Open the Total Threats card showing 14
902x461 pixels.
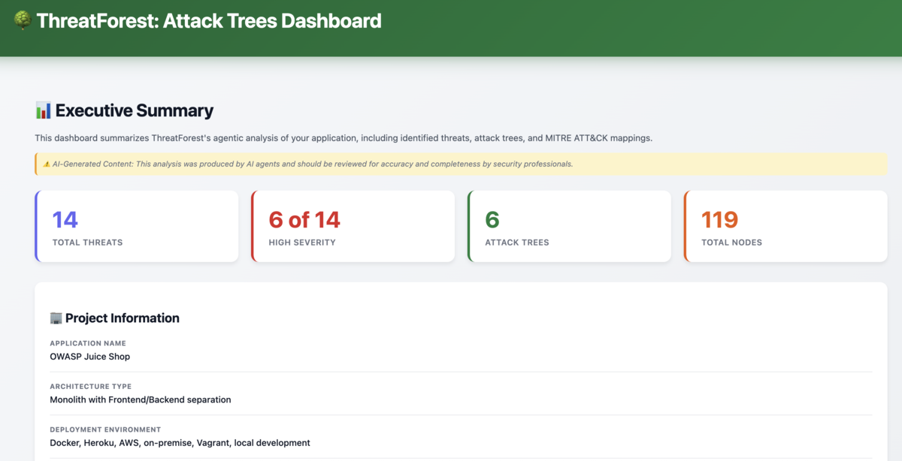[137, 226]
